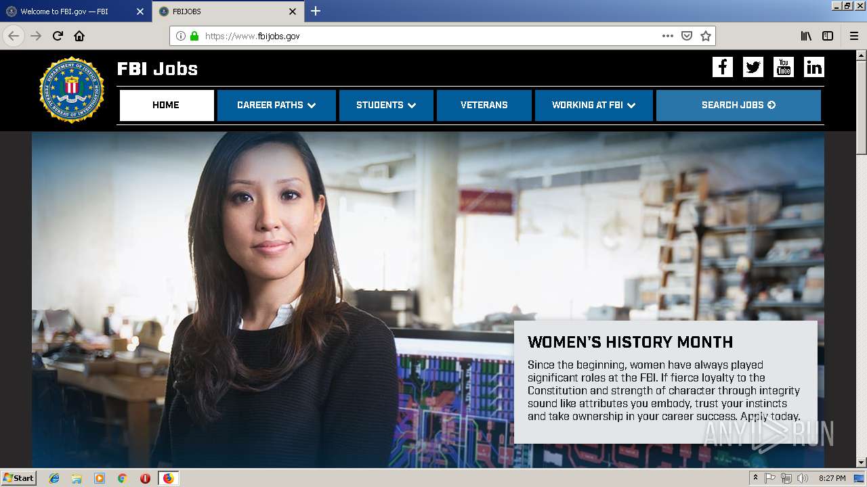Viewport: 867px width, 487px height.
Task: Open Windows Explorer folder from taskbar
Action: [77, 478]
